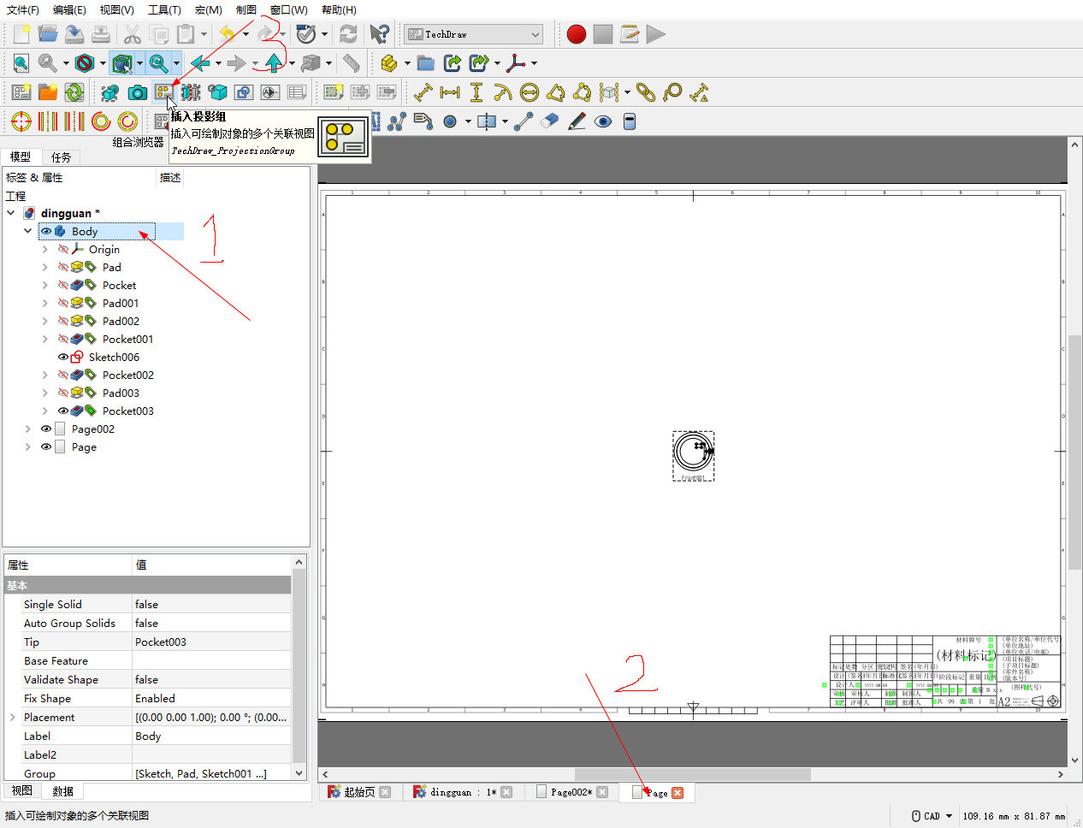Click the Fit All view icon
The image size is (1083, 828).
(21, 63)
